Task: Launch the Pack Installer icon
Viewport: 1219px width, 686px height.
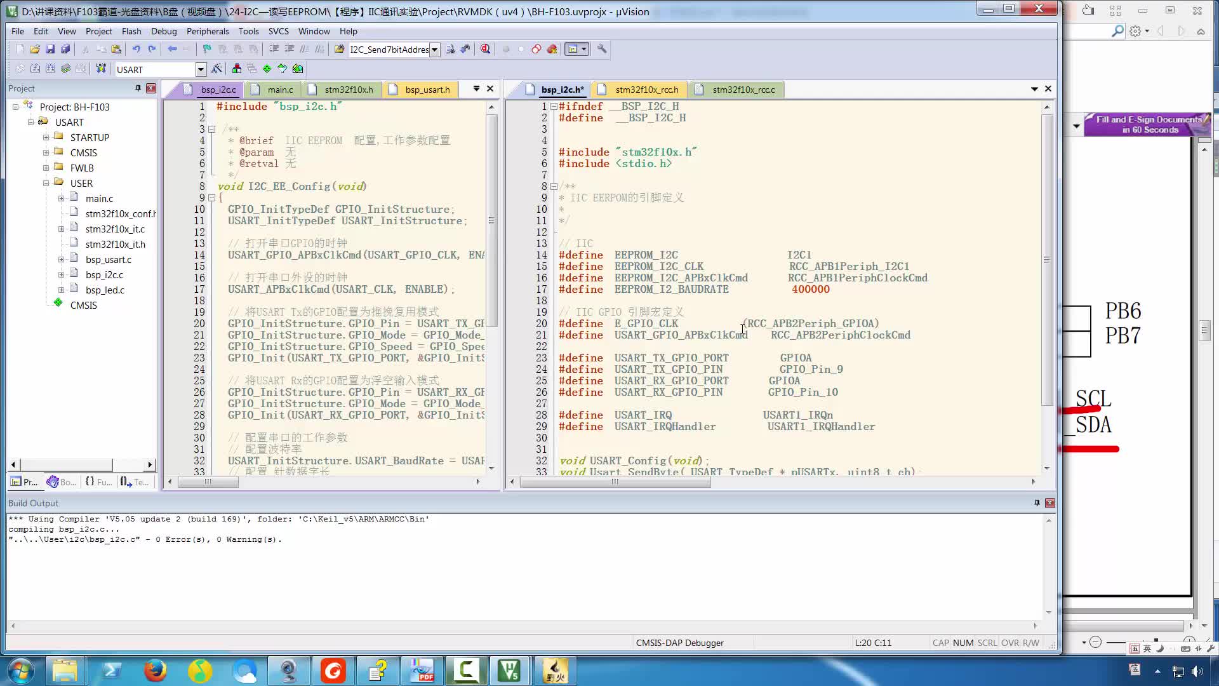Action: coord(298,69)
